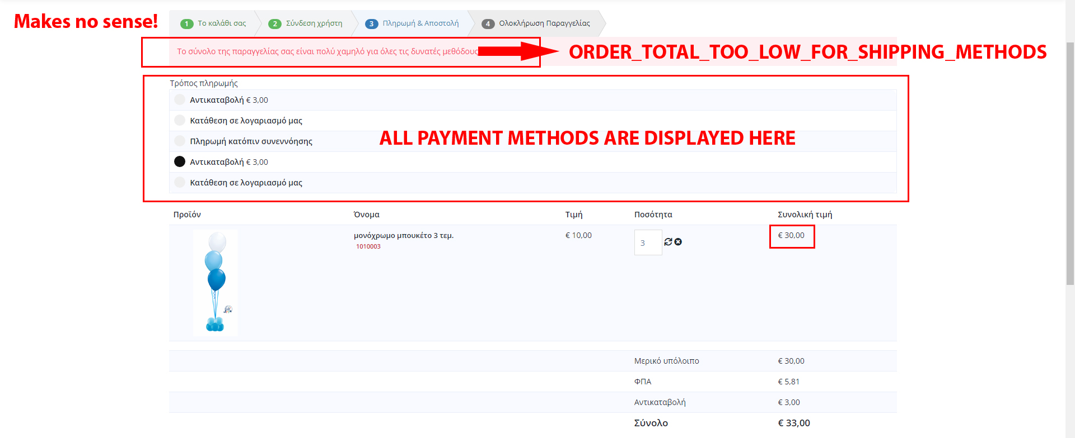Screen dimensions: 1075x438
Task: Click the Αντικαταβολή label in the totals
Action: 660,402
